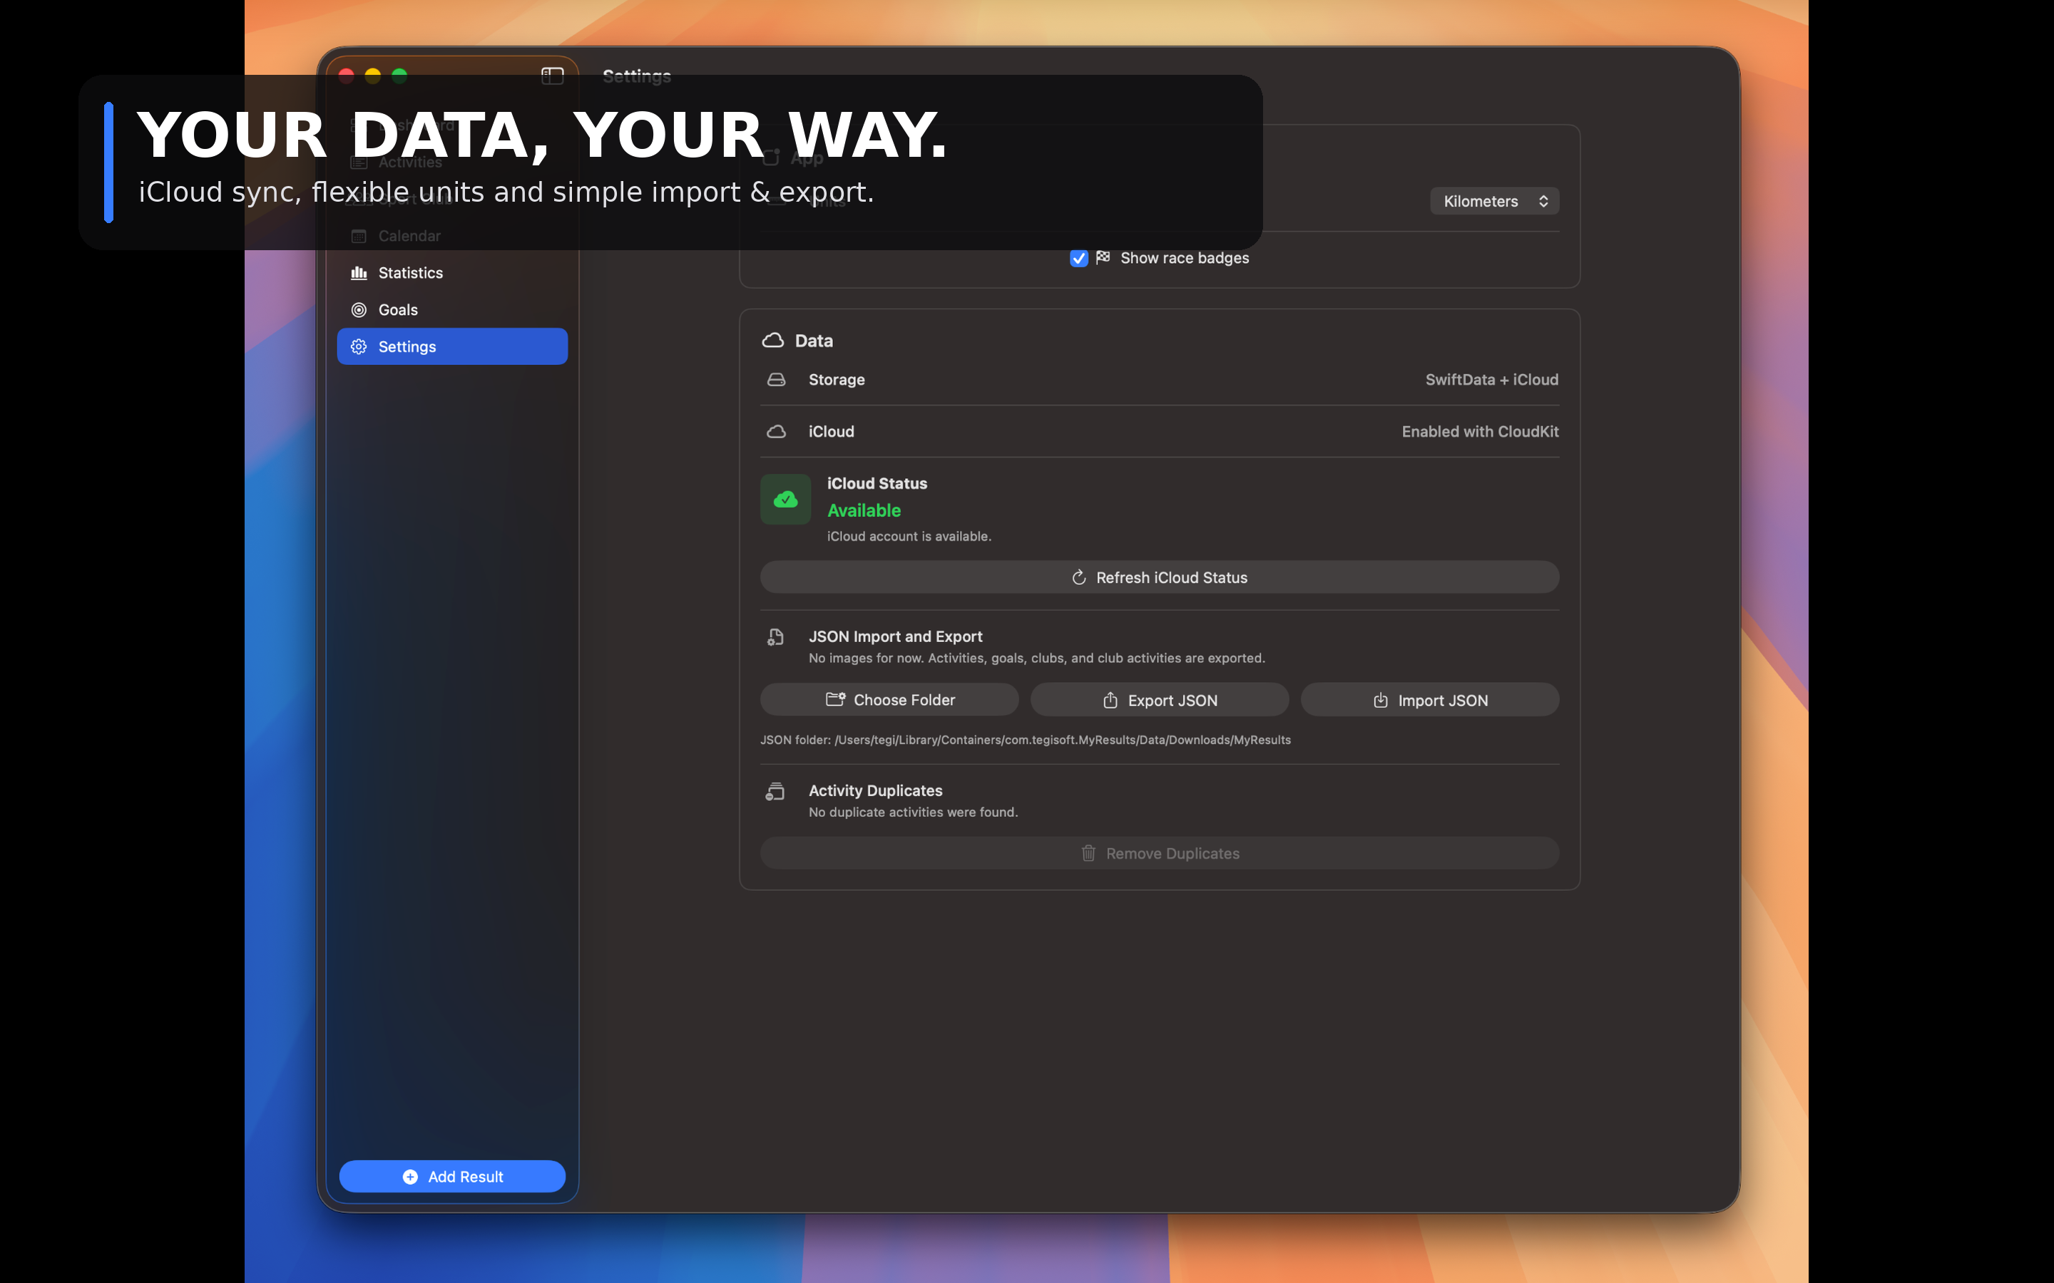
Task: Click the Data section cloud icon
Action: (x=772, y=340)
